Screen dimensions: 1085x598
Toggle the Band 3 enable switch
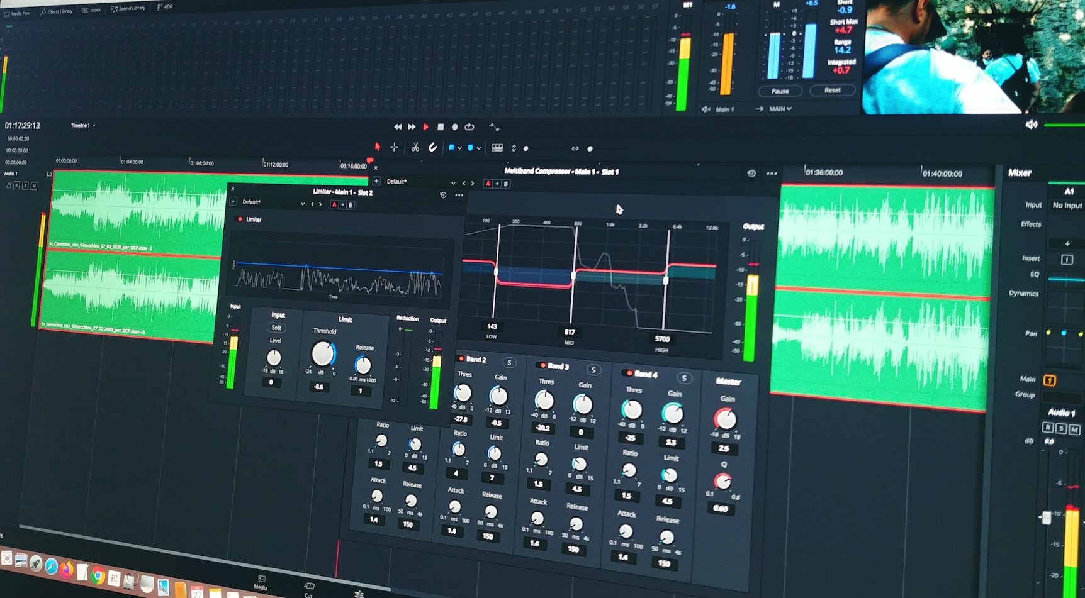pos(542,365)
